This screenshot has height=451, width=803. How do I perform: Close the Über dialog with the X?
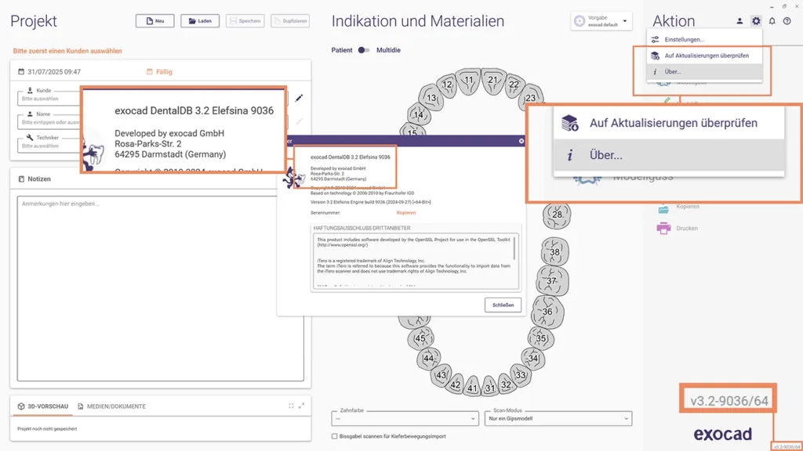point(521,141)
